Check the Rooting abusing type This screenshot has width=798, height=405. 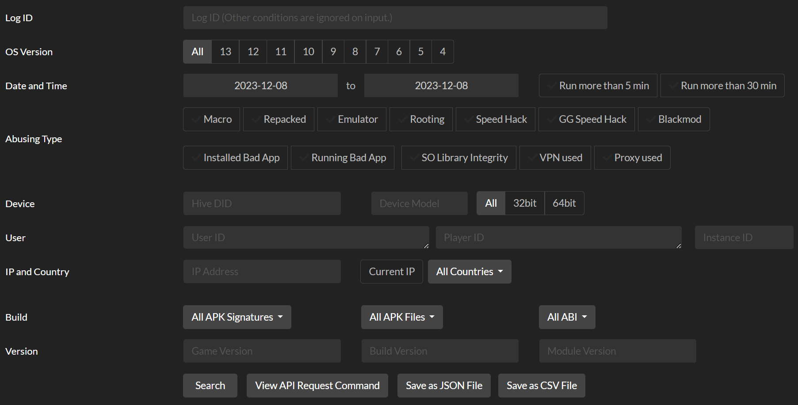421,119
